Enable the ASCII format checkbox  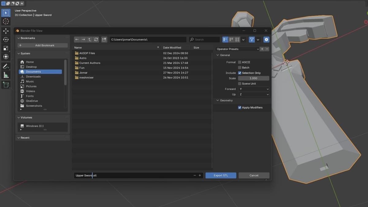click(x=240, y=62)
